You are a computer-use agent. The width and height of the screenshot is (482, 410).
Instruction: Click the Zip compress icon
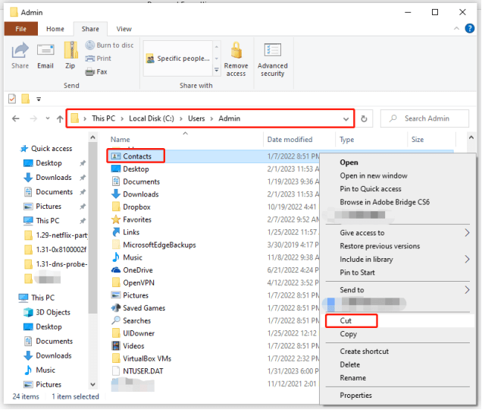pyautogui.click(x=70, y=55)
